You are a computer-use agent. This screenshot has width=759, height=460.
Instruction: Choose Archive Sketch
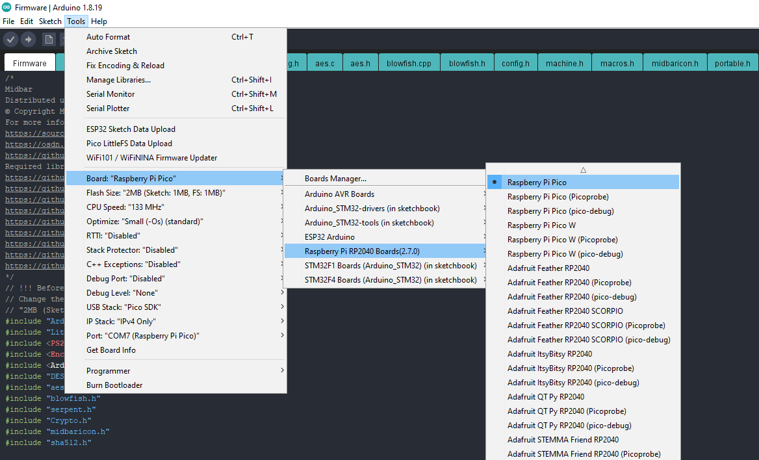[x=176, y=51]
